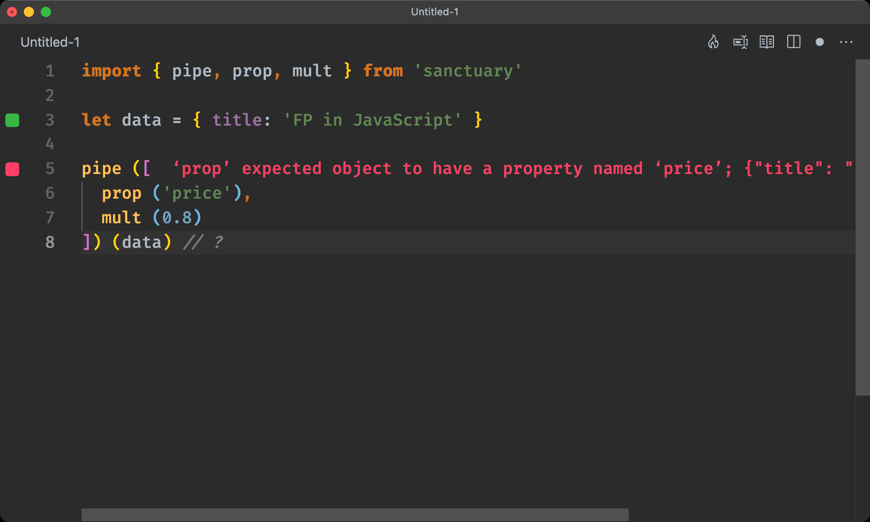
Task: Click line number 1 in the gutter
Action: pyautogui.click(x=50, y=71)
